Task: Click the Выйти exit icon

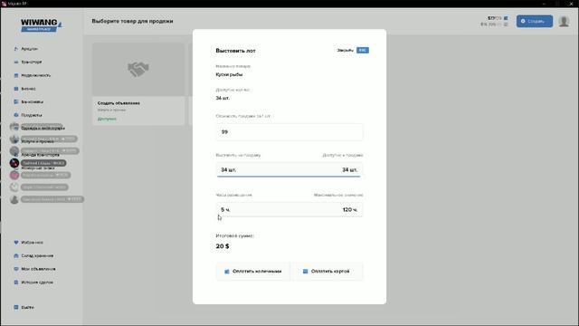Action: (16, 307)
